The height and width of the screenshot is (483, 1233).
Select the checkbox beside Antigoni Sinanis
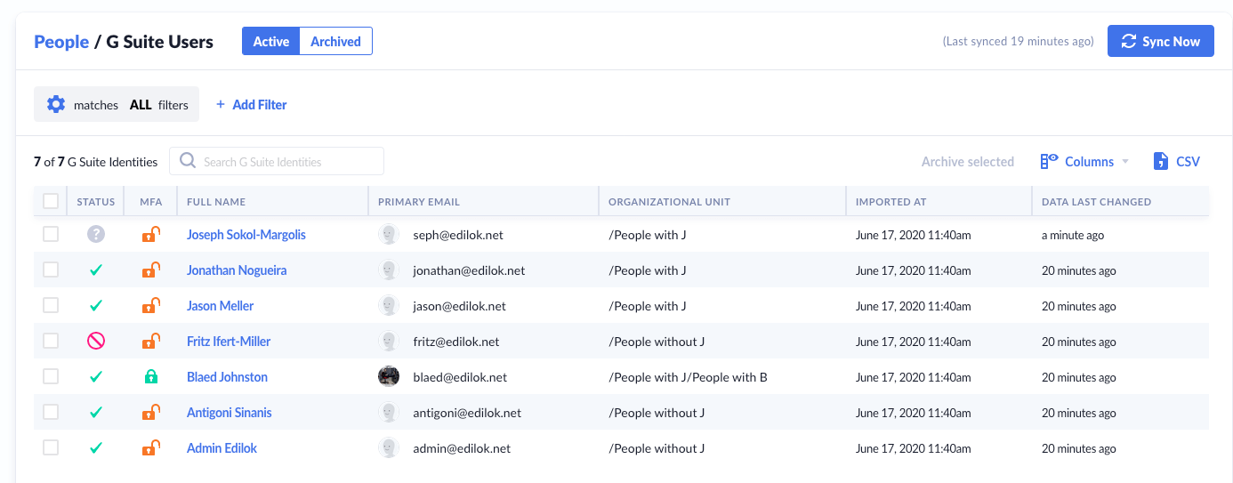(51, 413)
